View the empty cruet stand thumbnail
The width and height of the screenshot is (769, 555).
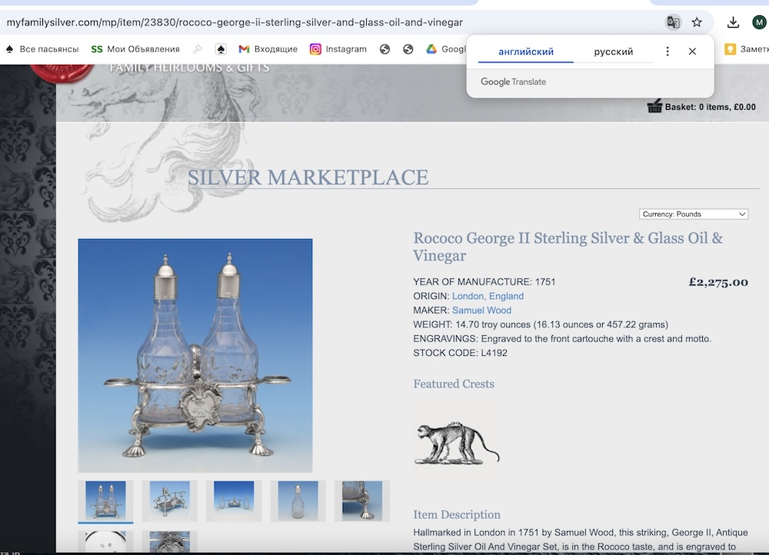[x=170, y=500]
